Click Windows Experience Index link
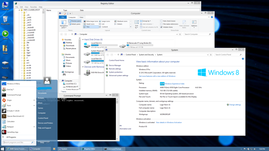 click(174, 84)
